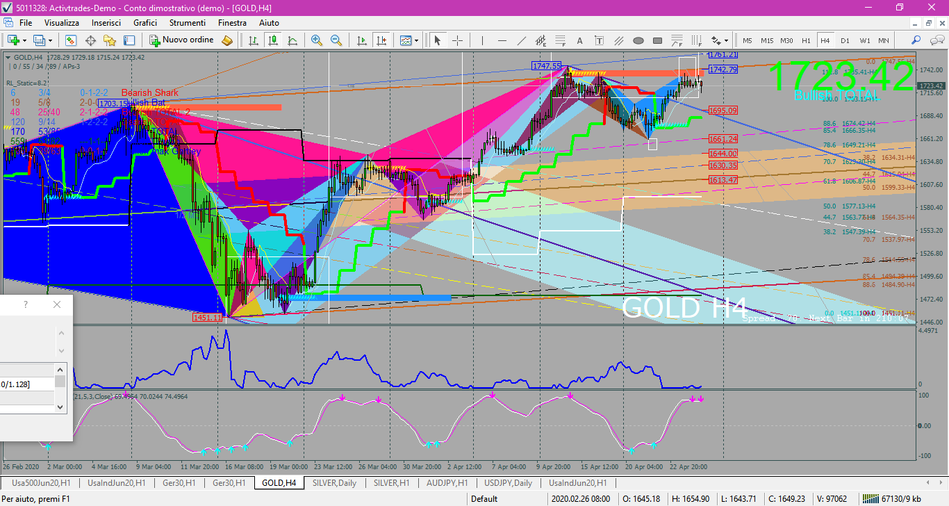Select the arrow cursor tool
The image size is (949, 506).
[x=438, y=40]
